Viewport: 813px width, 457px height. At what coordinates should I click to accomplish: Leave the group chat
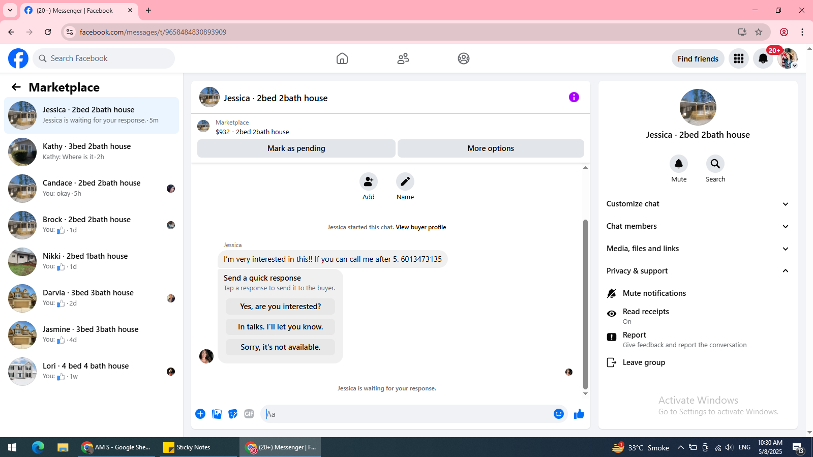click(698, 362)
